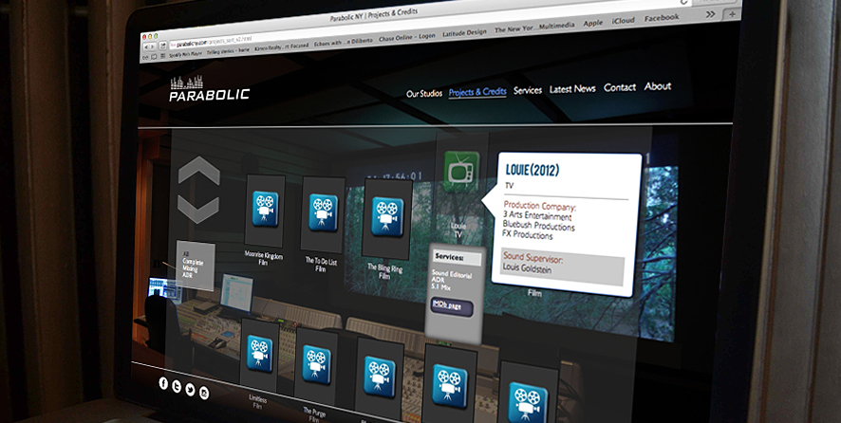Open The Bling Ring film icon

387,216
